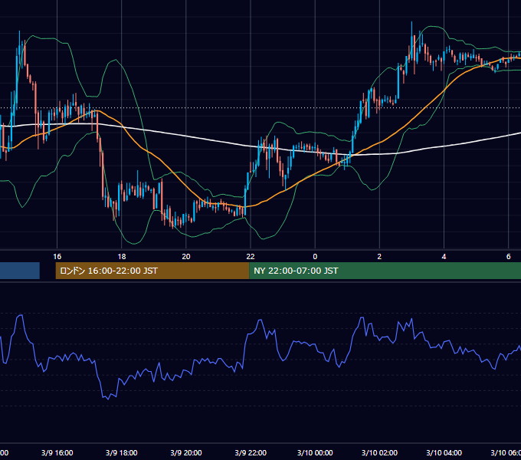Select the NY 22:00-07:00 JST session bar
This screenshot has height=460, width=521.
coord(385,271)
